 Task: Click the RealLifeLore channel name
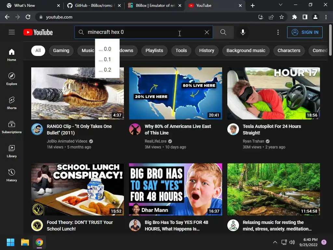155,141
